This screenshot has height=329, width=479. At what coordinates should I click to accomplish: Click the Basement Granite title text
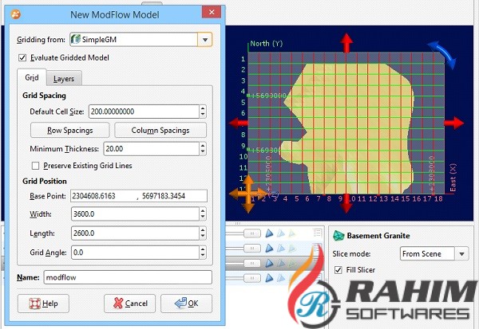pyautogui.click(x=378, y=236)
